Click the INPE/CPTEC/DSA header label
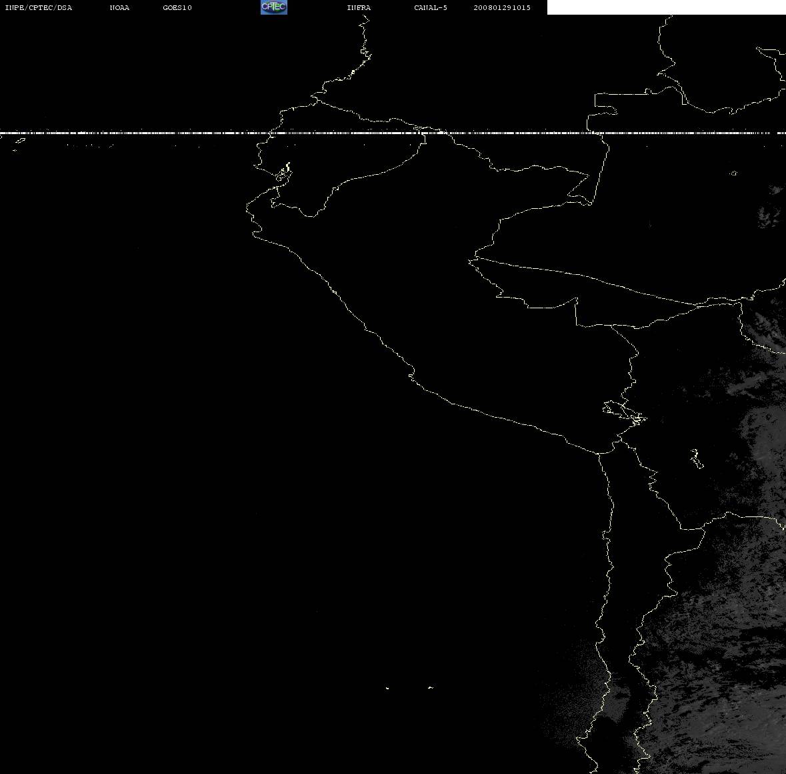This screenshot has height=774, width=786. pos(39,7)
